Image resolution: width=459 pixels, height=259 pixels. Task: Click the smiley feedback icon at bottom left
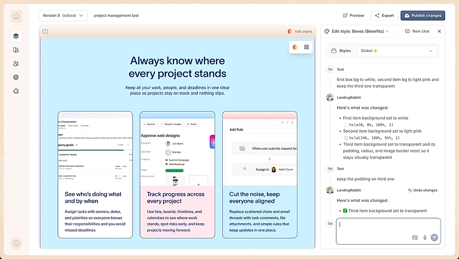tap(16, 243)
